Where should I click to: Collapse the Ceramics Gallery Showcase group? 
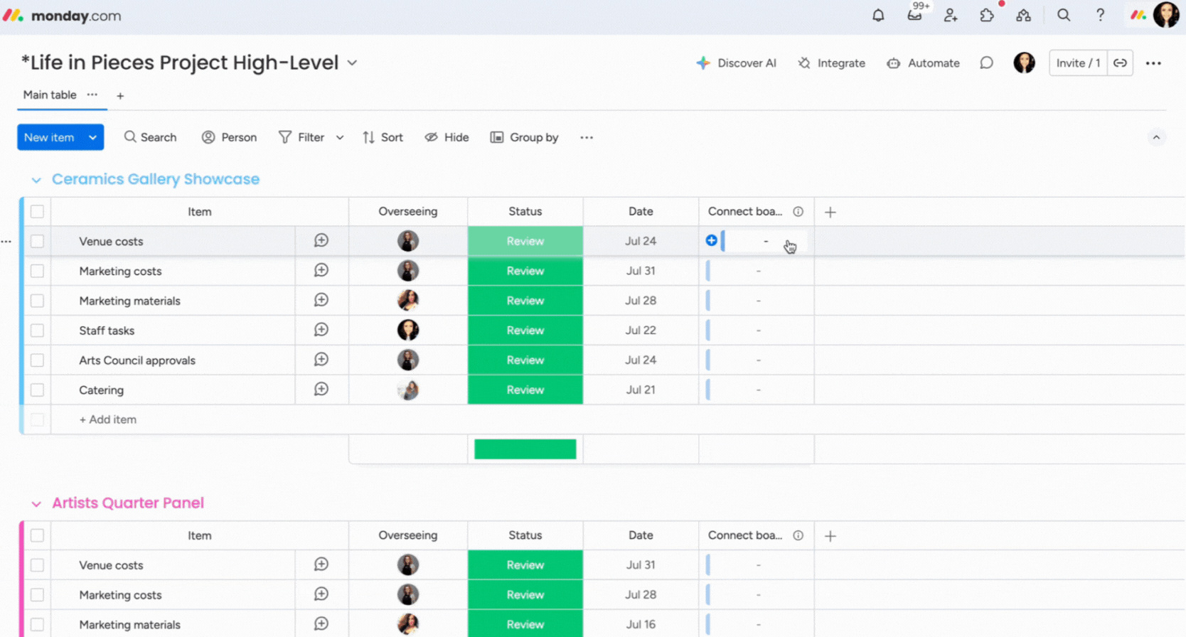pyautogui.click(x=36, y=180)
